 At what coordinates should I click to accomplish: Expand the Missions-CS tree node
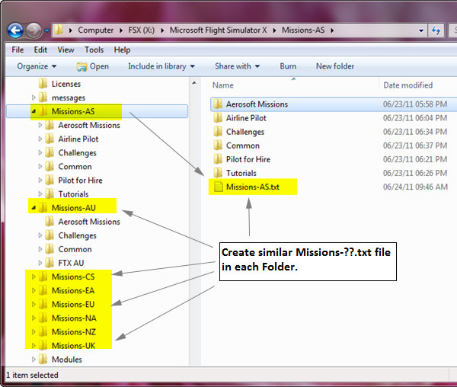pyautogui.click(x=34, y=277)
